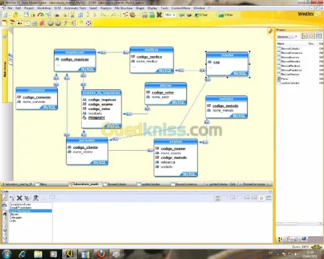The width and height of the screenshot is (324, 259).
Task: Click the globe icon at Project pane bottom
Action: click(x=304, y=239)
